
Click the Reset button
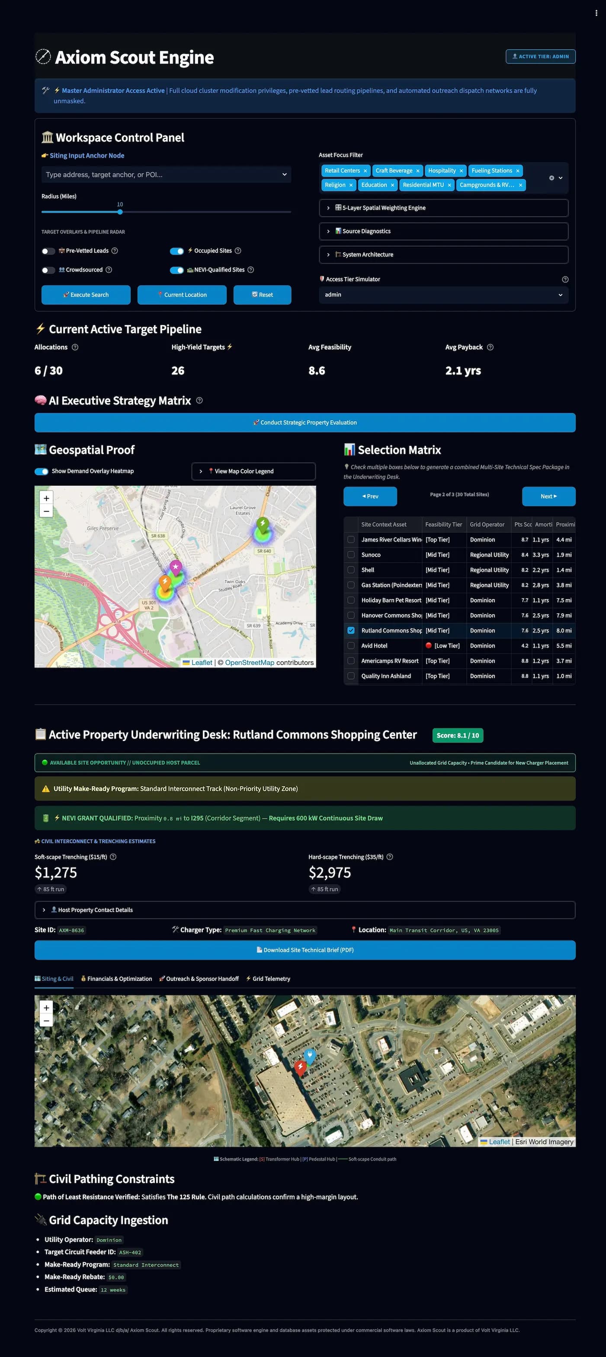[x=262, y=295]
